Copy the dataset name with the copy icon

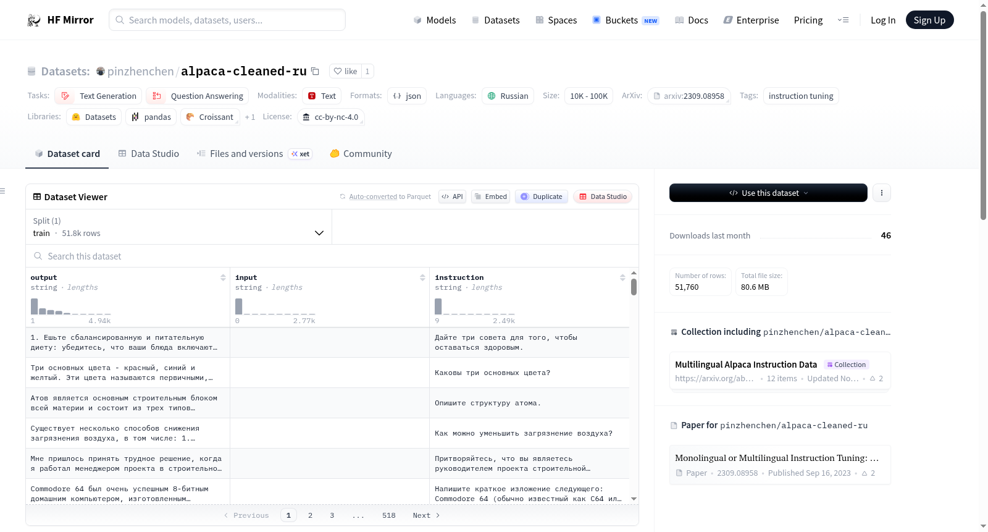315,71
